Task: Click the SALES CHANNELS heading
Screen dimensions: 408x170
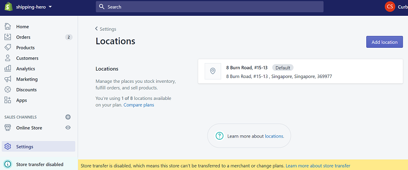Action: coord(21,117)
